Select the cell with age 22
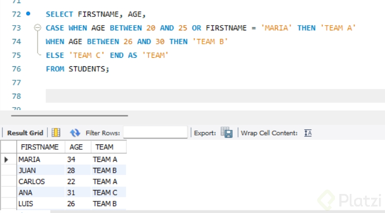385x213 pixels. tap(71, 181)
